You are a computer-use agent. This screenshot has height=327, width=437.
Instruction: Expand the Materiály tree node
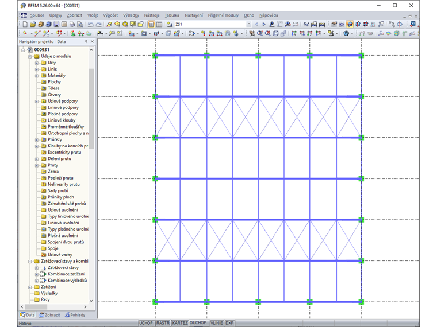click(36, 76)
